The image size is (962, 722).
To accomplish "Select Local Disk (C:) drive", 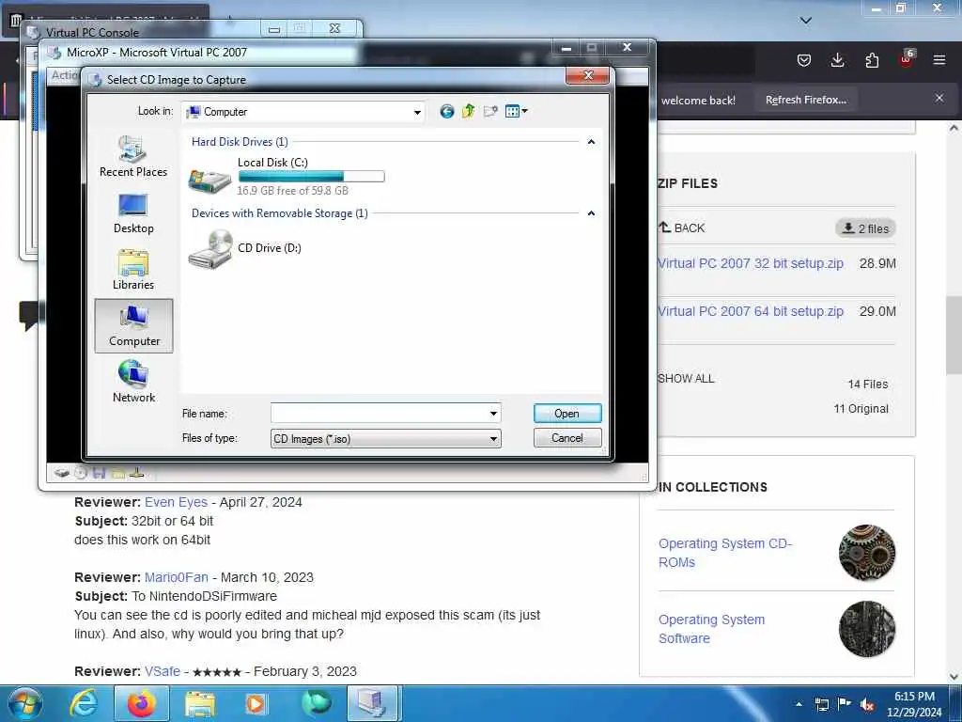I will pyautogui.click(x=287, y=177).
